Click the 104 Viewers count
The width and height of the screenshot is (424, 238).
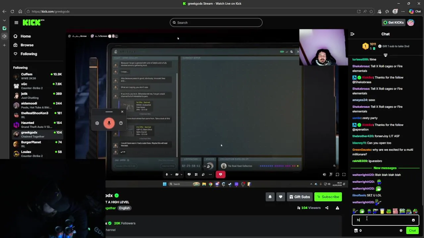point(309,208)
